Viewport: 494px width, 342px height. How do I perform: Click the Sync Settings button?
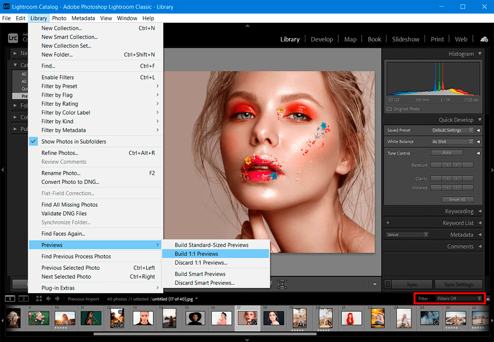458,284
